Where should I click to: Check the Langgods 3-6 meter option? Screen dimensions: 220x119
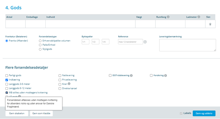7,84
